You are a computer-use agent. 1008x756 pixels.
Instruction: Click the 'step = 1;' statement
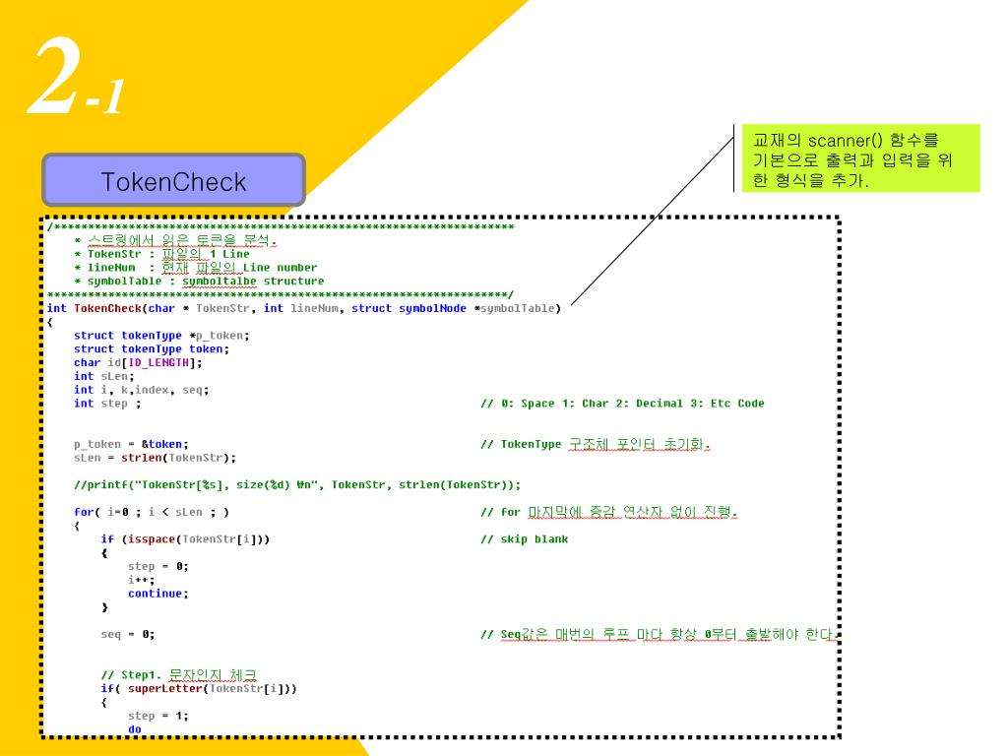coord(157,716)
